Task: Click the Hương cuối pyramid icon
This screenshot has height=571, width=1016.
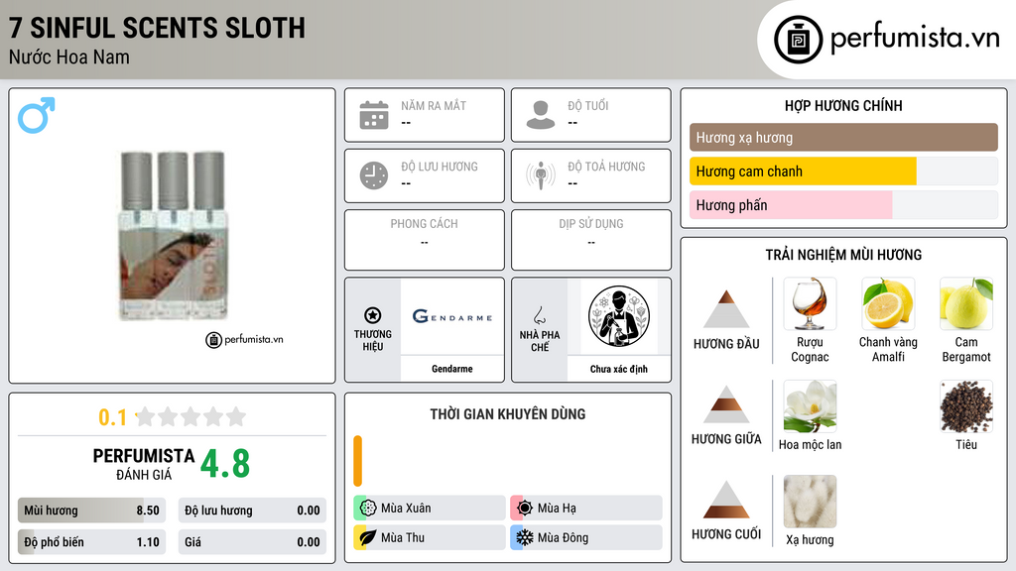Action: [x=726, y=500]
